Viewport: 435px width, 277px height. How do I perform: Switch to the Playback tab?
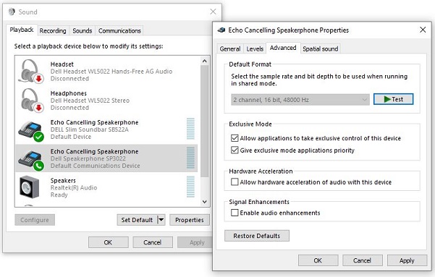(x=22, y=30)
